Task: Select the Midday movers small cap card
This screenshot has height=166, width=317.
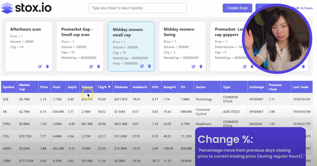Action: coord(131,47)
